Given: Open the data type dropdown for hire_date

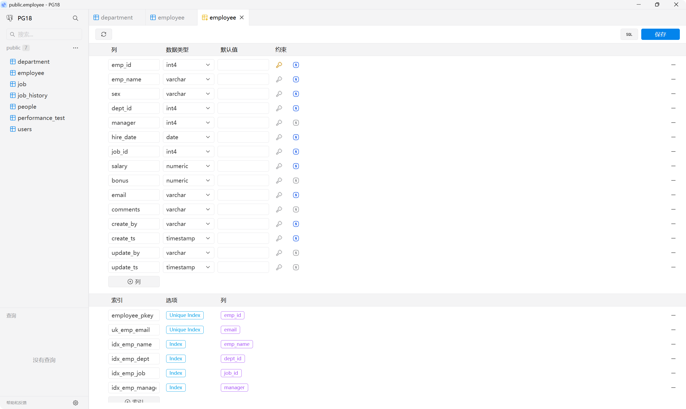Looking at the screenshot, I should pos(188,137).
